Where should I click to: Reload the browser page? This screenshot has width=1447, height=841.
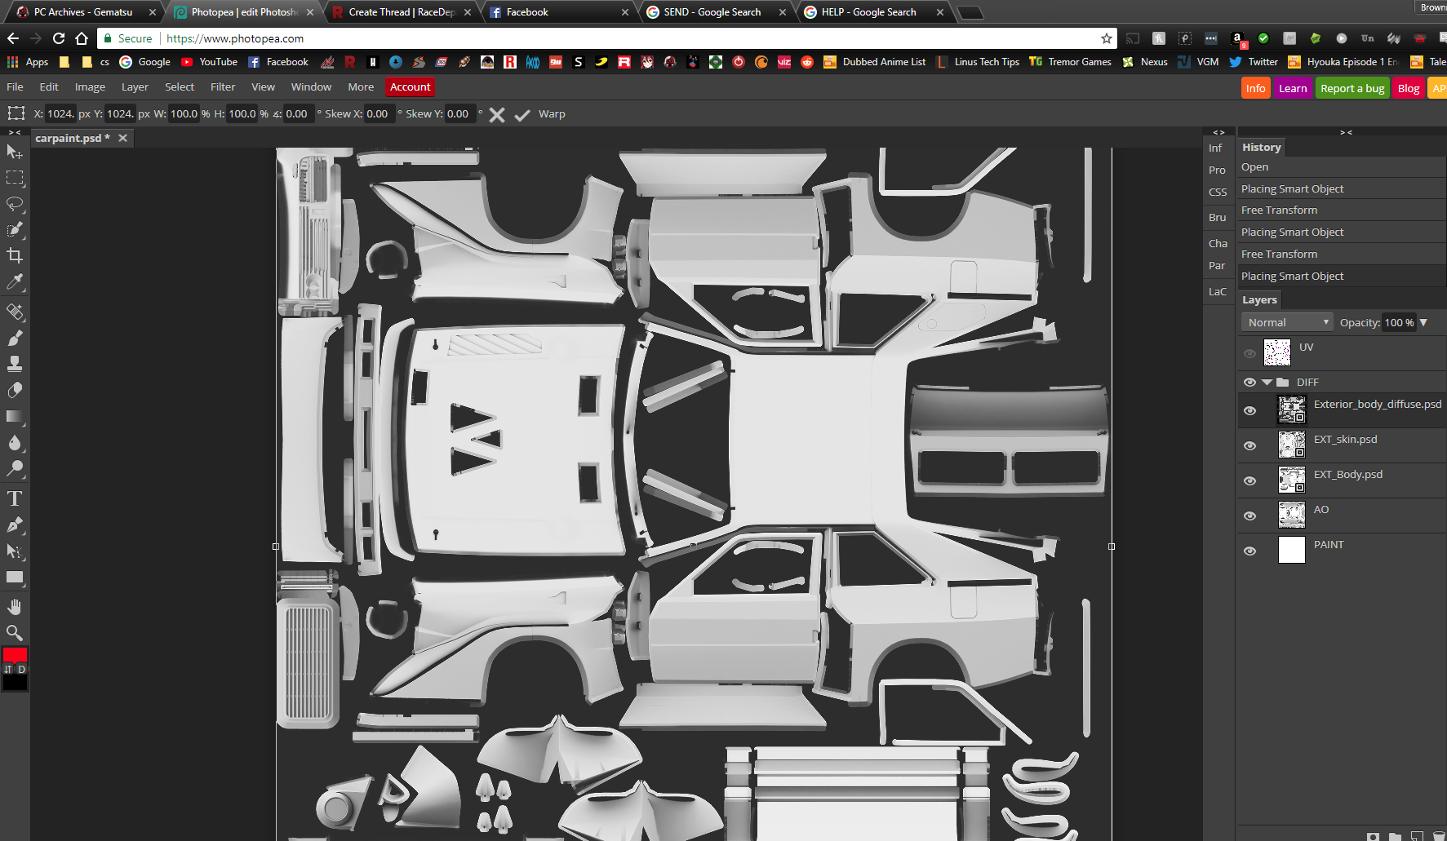(59, 38)
